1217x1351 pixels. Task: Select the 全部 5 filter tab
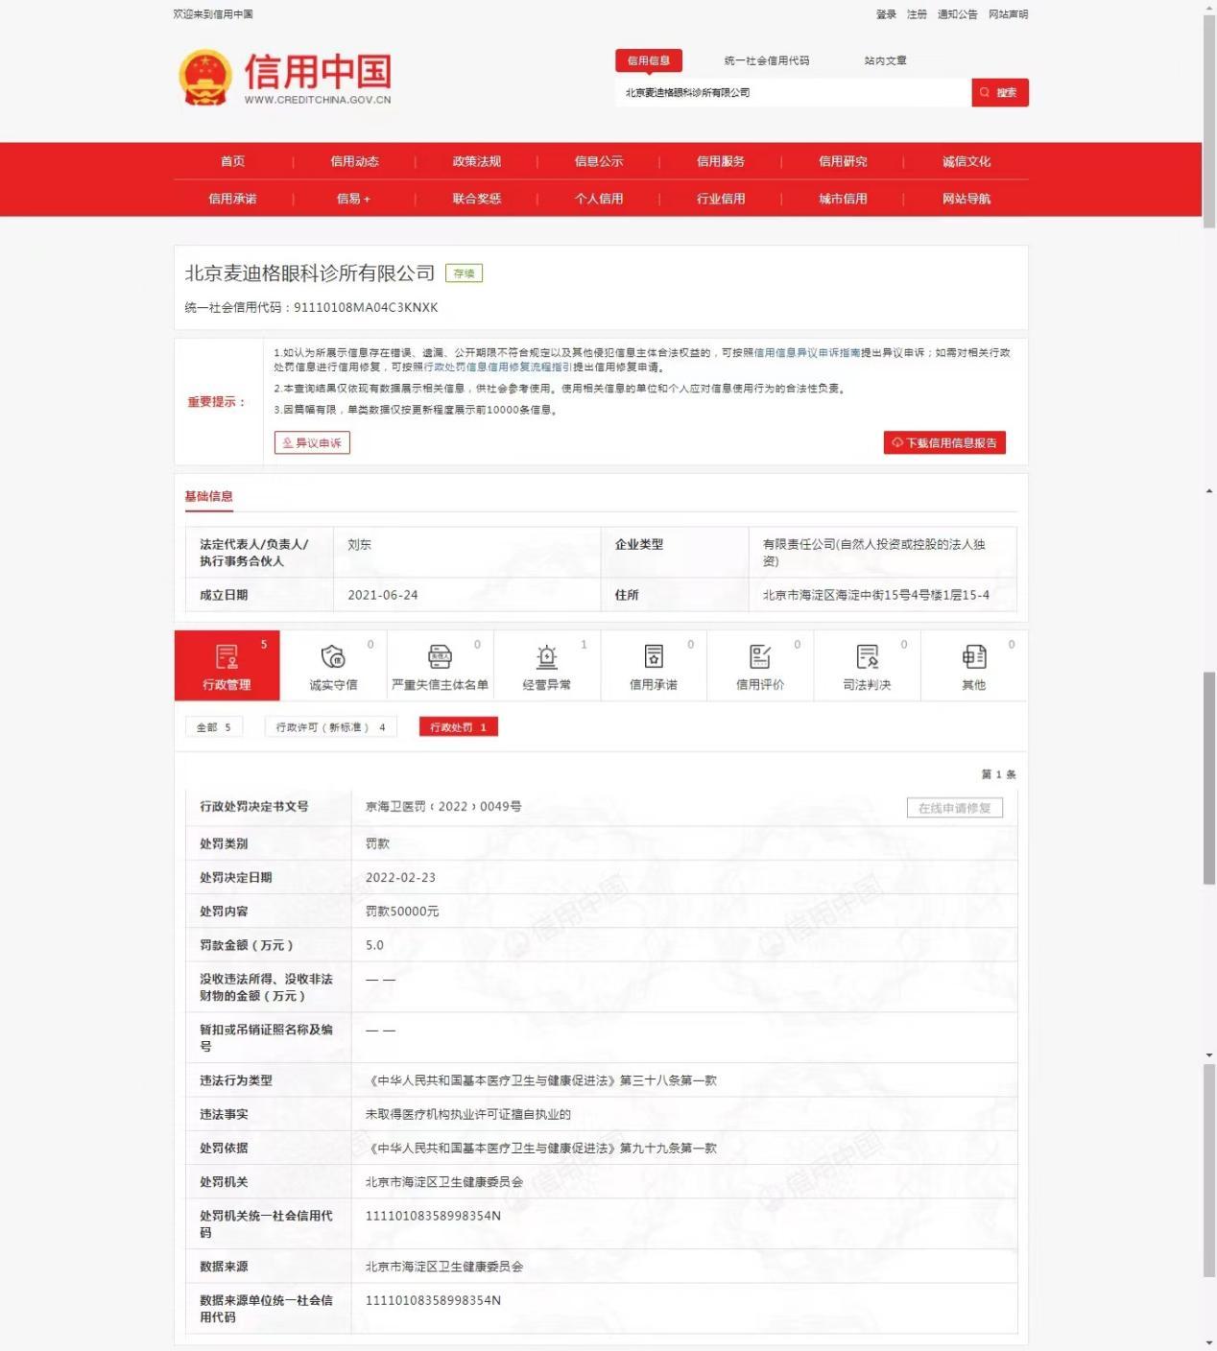pos(213,727)
